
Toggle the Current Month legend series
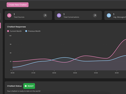pyautogui.click(x=14, y=31)
